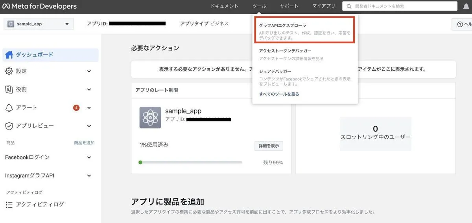Click the すべてのツールを見る link
The height and width of the screenshot is (223, 472).
tap(279, 94)
